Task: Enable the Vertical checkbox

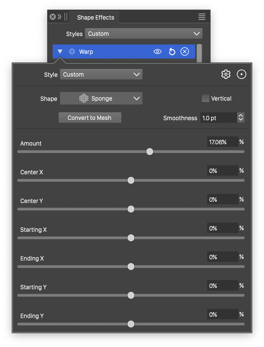Action: (x=206, y=99)
